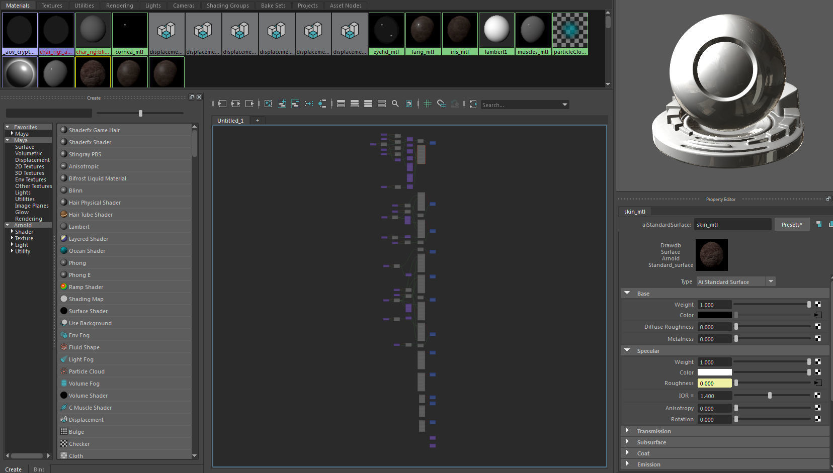Create a Blinn shader
This screenshot has width=833, height=473.
124,191
